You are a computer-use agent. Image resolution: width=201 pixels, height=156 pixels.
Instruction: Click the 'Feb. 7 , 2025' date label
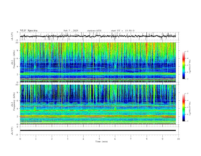(x=71, y=31)
